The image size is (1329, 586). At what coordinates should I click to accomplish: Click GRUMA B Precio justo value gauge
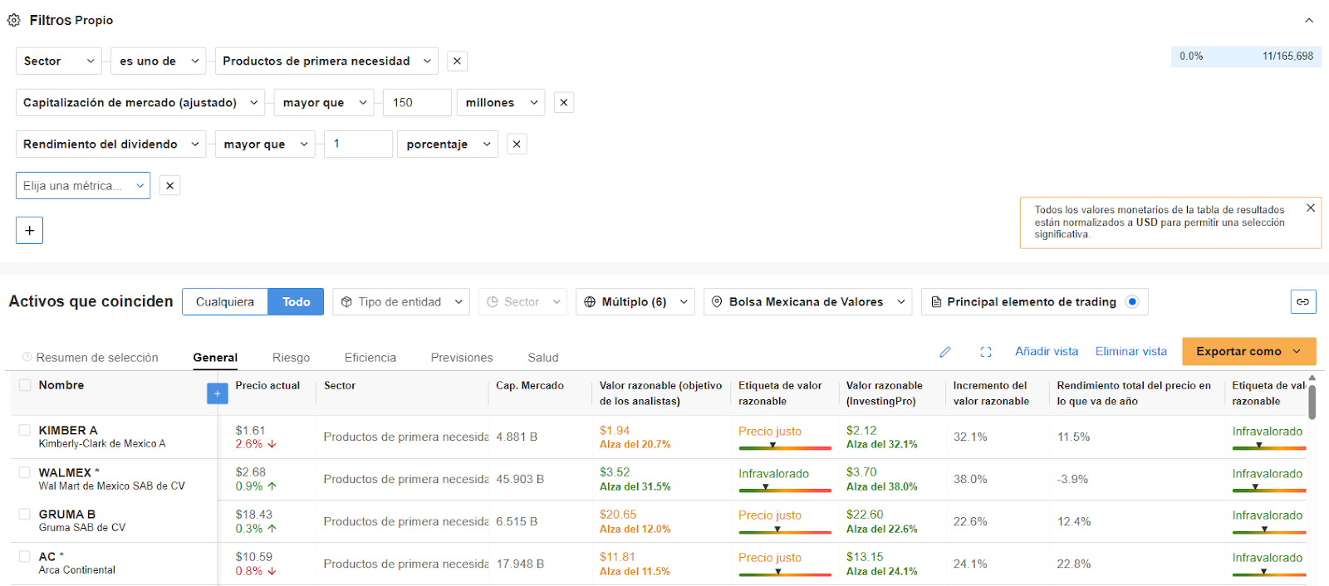pyautogui.click(x=785, y=530)
